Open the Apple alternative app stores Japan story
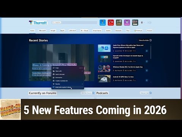 coord(128,46)
